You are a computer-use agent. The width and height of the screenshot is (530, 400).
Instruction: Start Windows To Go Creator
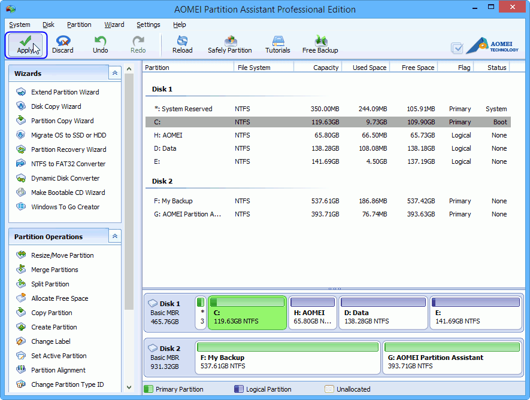(x=65, y=207)
